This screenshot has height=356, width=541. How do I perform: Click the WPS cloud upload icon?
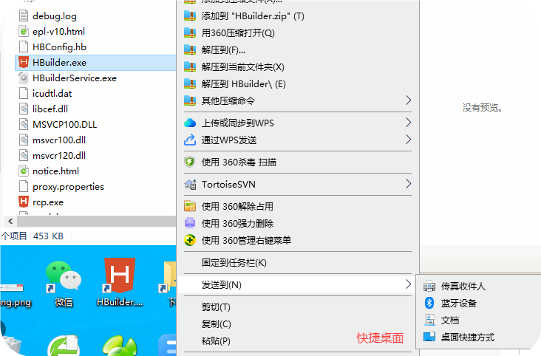click(190, 123)
